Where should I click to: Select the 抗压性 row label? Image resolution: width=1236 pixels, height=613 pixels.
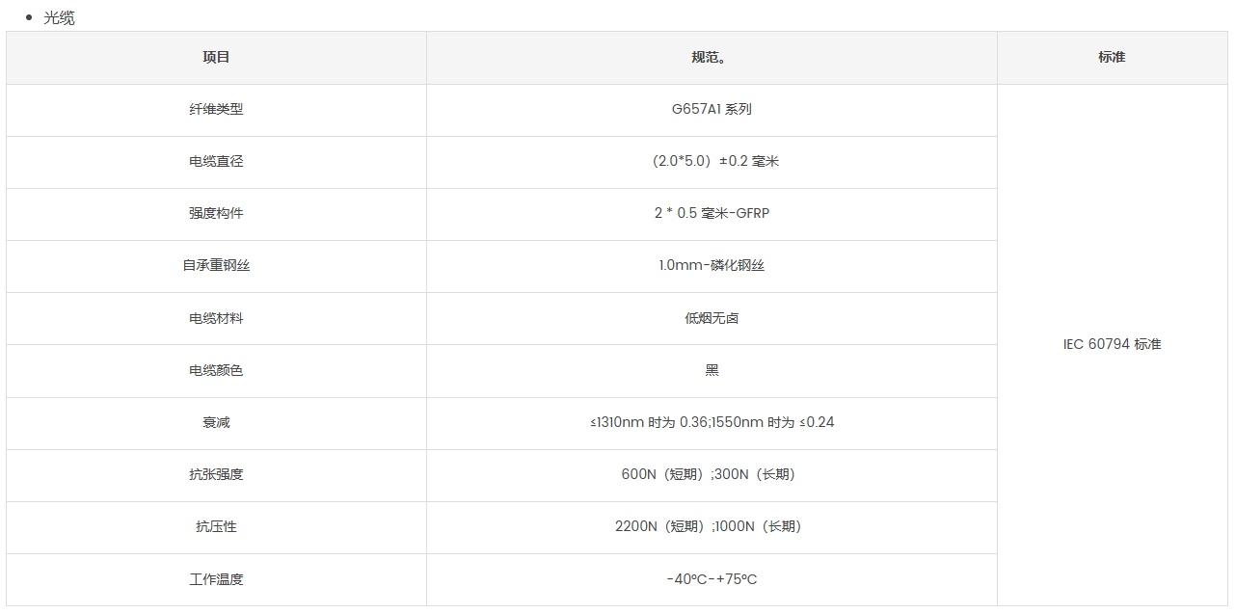click(216, 527)
